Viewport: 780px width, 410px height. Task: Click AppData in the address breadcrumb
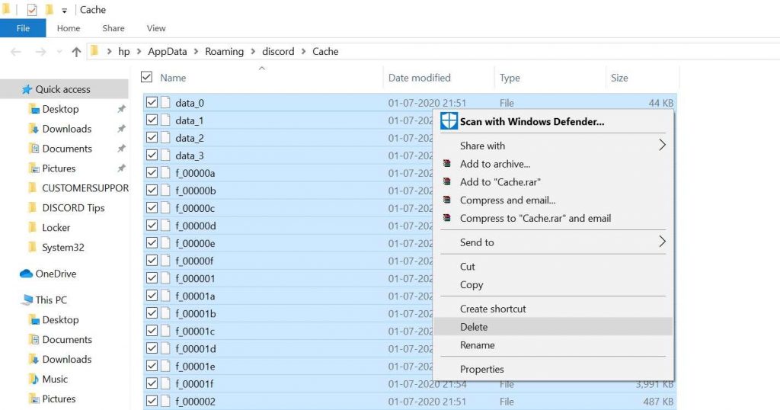168,52
